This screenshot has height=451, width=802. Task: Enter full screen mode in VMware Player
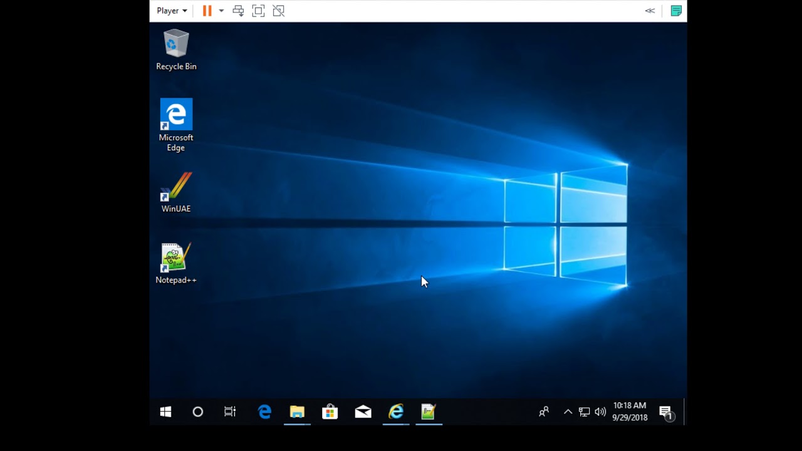tap(258, 11)
